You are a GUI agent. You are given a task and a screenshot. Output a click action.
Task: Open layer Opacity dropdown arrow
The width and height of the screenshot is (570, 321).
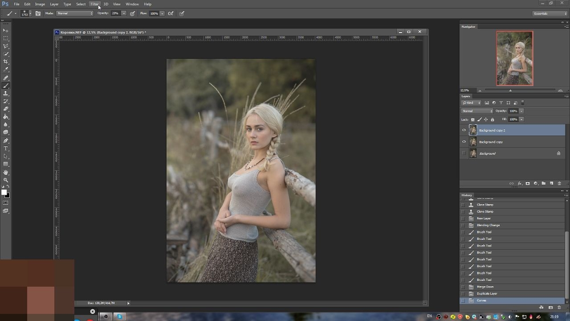[521, 111]
